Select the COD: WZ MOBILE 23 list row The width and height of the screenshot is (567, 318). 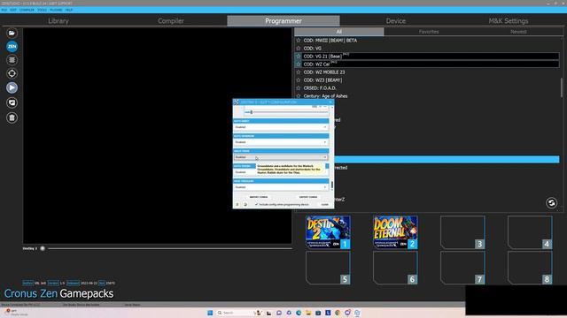[427, 72]
